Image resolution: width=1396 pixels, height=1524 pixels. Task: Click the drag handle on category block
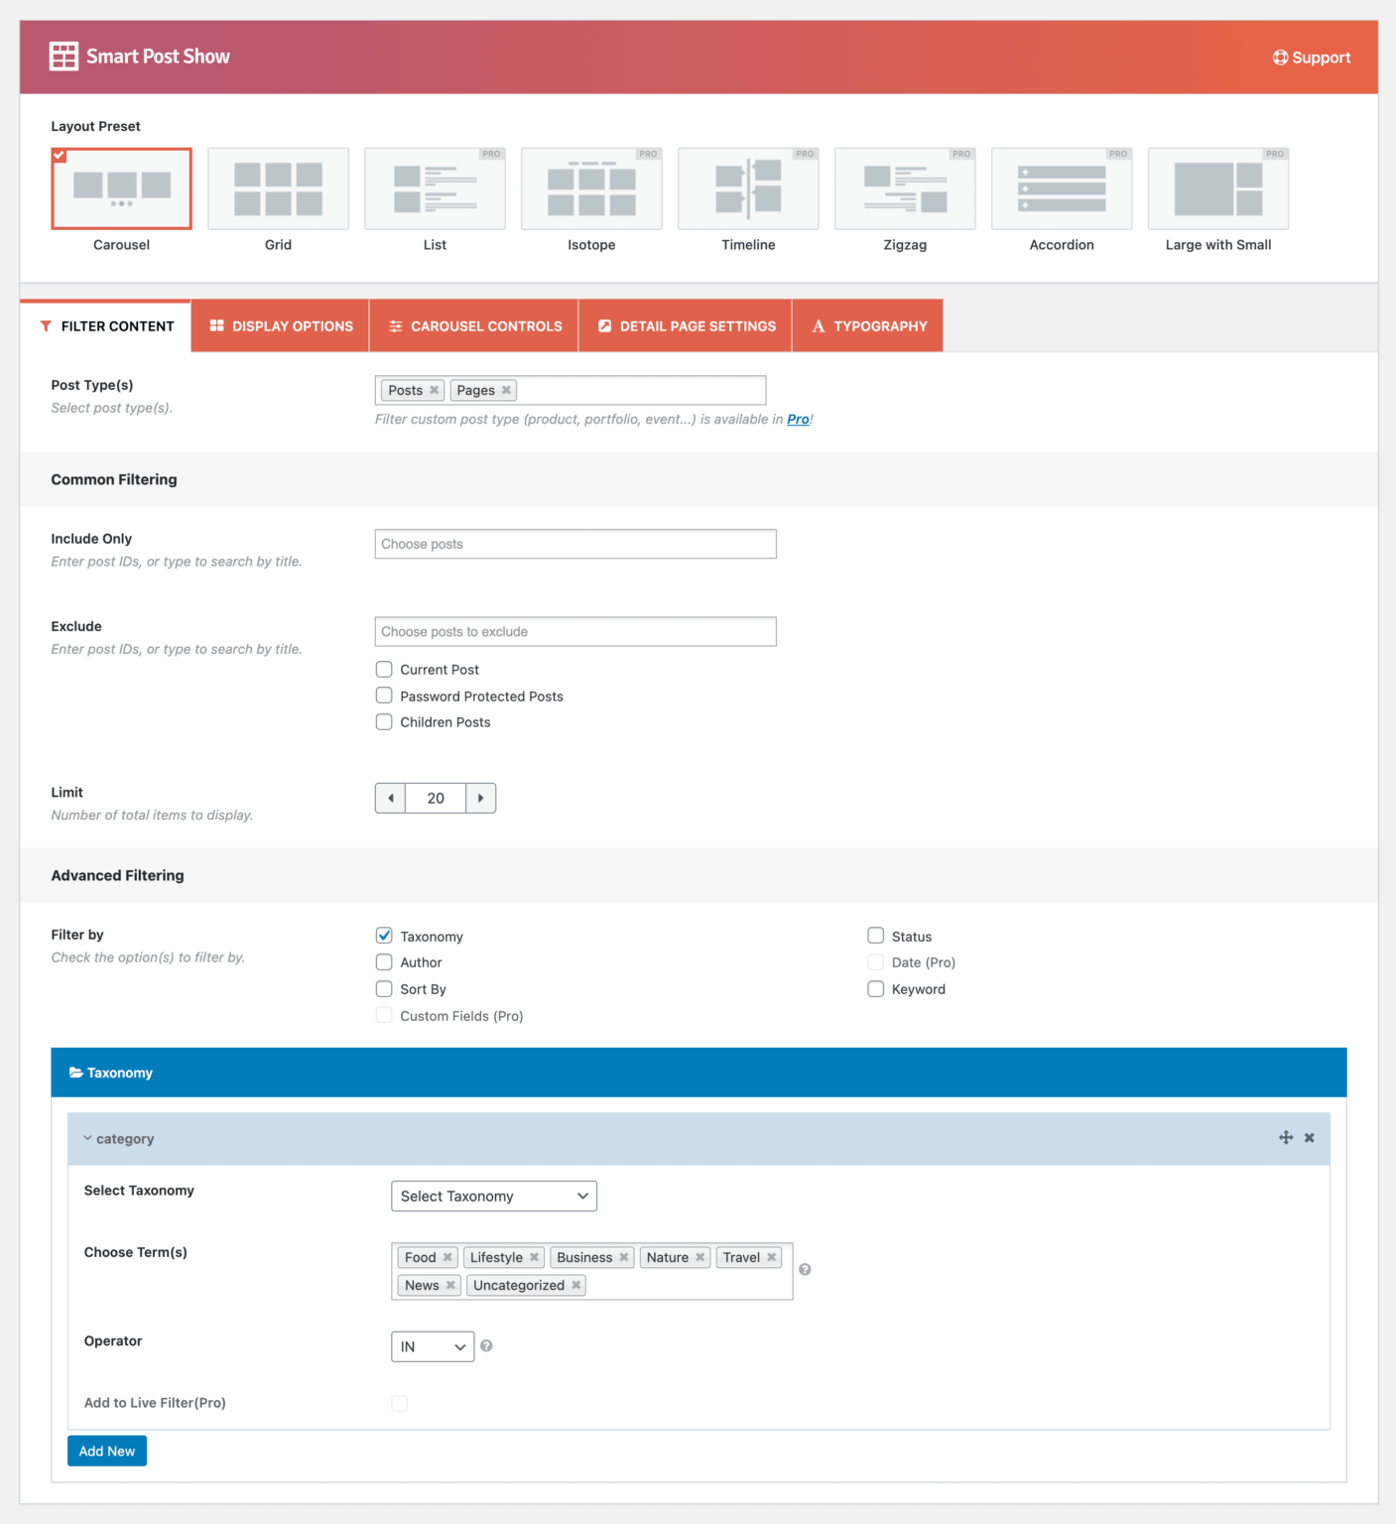coord(1286,1137)
